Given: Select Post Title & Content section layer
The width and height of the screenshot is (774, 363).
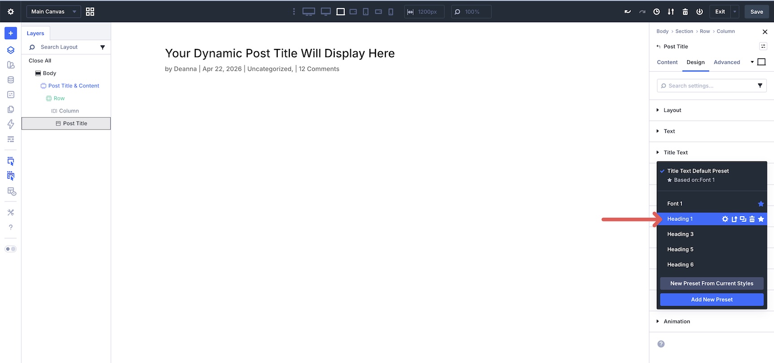Looking at the screenshot, I should [74, 86].
